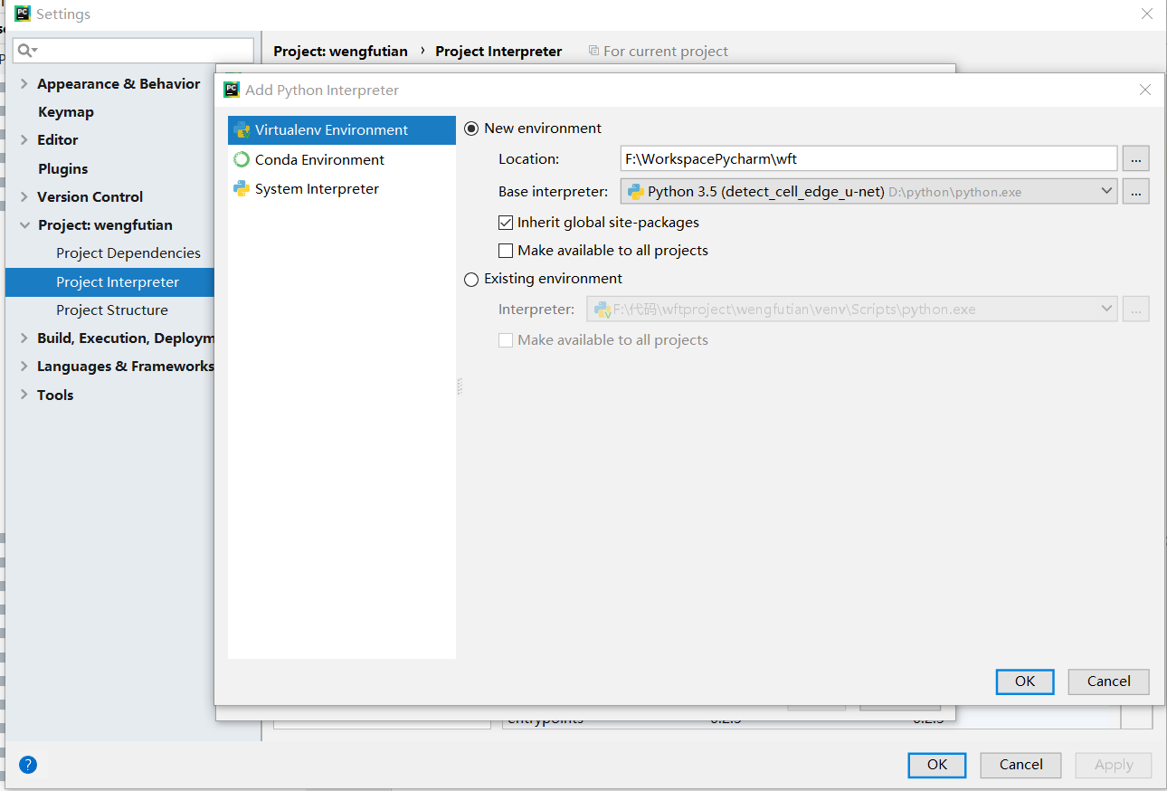Uncheck Inherit global site-packages
This screenshot has width=1167, height=791.
[505, 222]
